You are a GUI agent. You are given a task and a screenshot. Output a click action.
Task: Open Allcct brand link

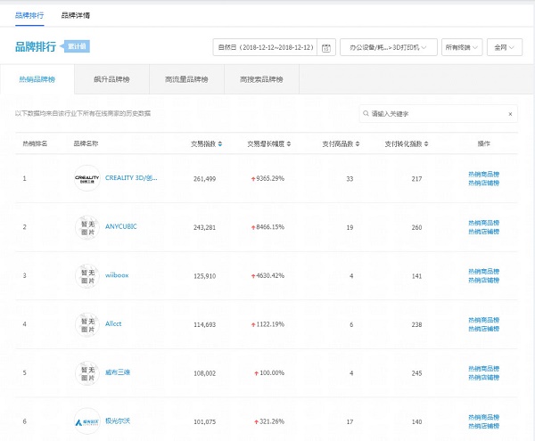pyautogui.click(x=113, y=323)
